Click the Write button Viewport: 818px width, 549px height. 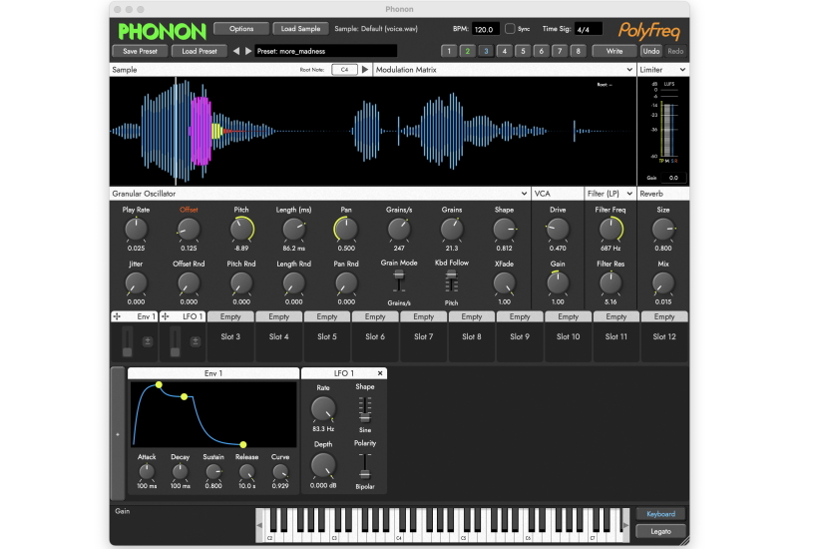(614, 51)
